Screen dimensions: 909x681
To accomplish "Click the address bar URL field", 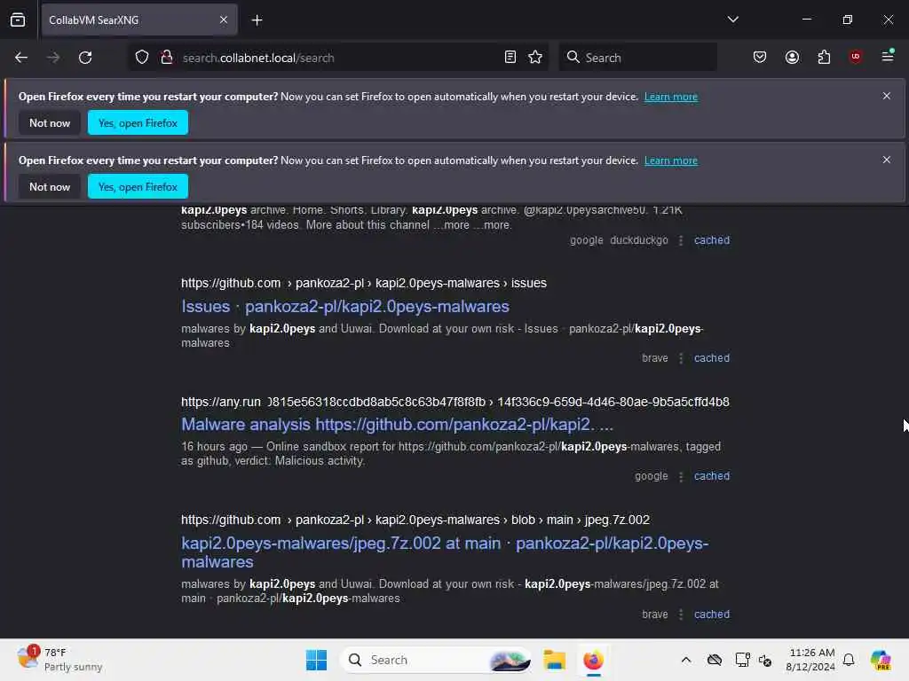I will coord(336,58).
